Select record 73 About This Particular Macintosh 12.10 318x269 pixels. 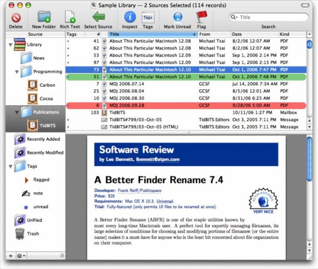[186, 70]
